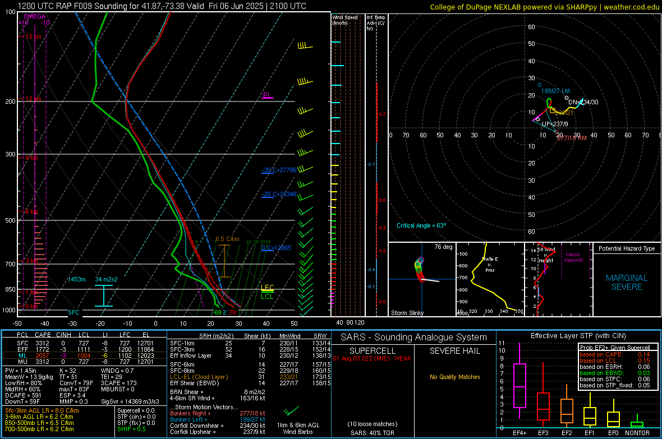The width and height of the screenshot is (662, 439).
Task: Click the SHIP = 0.5 value
Action: (131, 429)
